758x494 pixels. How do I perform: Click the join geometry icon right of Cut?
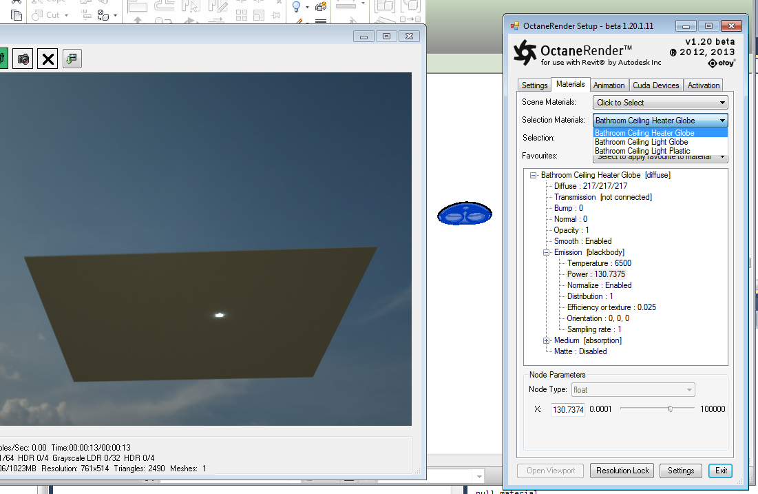tap(103, 15)
